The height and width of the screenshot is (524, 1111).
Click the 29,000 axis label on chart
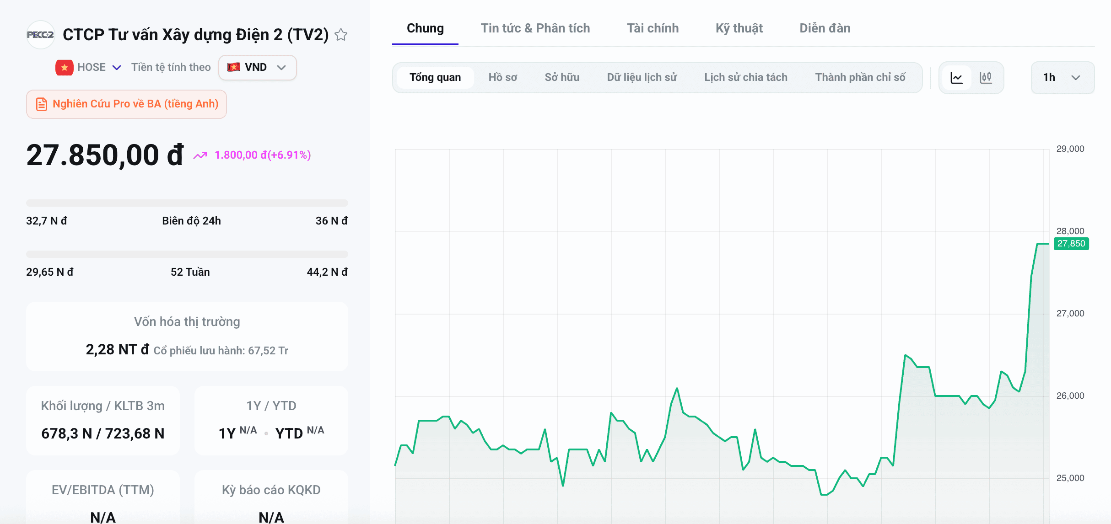click(1070, 149)
